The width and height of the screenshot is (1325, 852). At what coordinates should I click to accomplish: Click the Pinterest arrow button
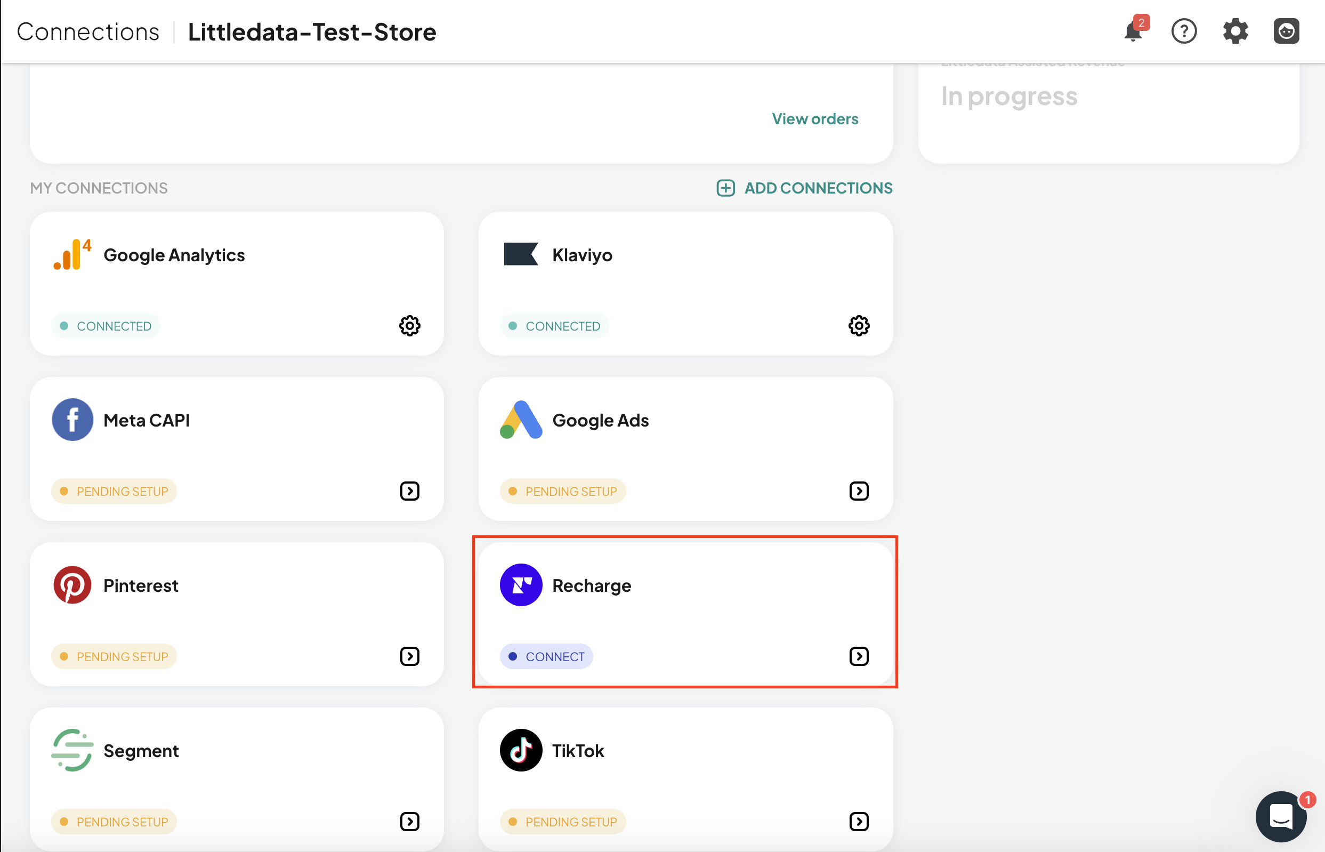pos(410,657)
